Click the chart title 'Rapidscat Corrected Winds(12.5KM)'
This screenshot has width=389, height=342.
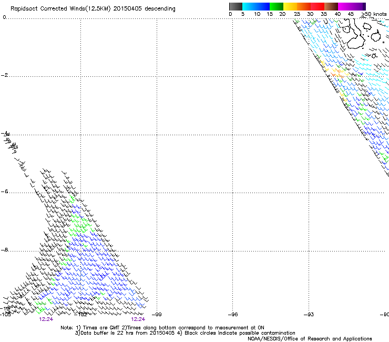pyautogui.click(x=60, y=9)
